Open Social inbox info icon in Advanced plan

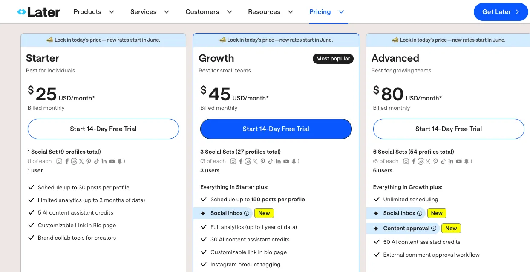point(420,213)
